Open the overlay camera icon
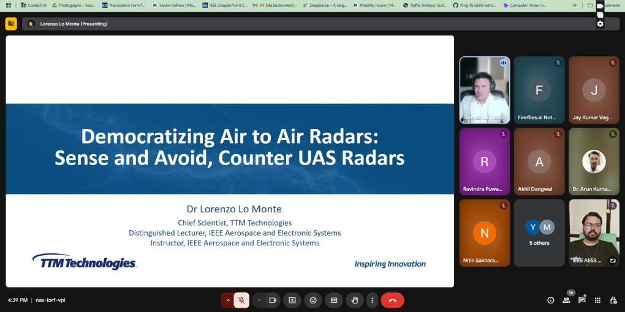The image size is (625, 312). point(600,6)
